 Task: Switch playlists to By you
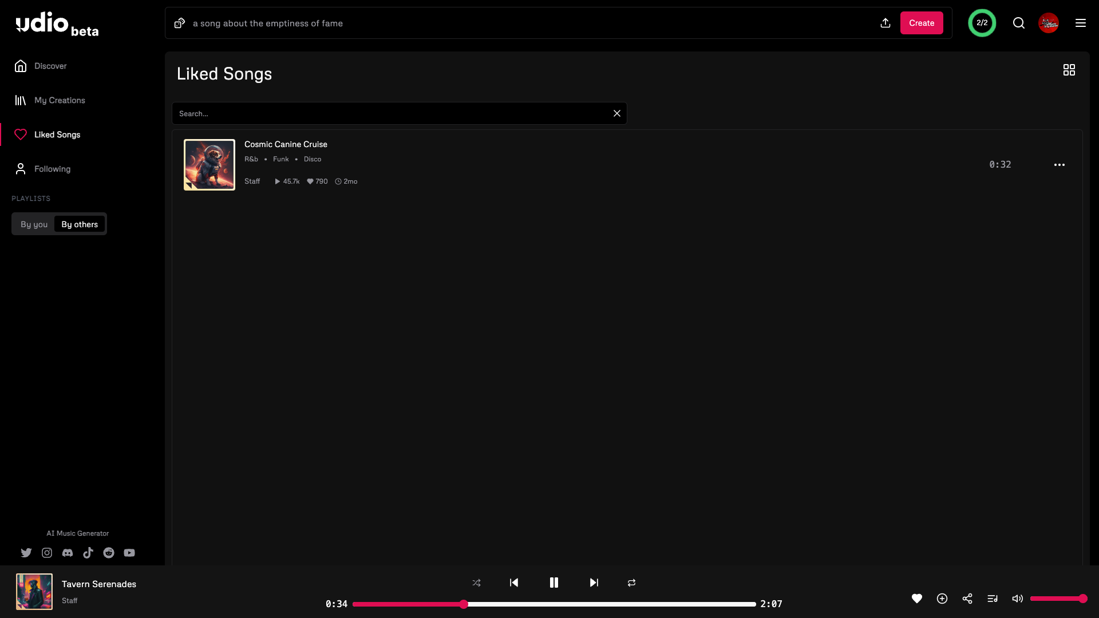[33, 224]
